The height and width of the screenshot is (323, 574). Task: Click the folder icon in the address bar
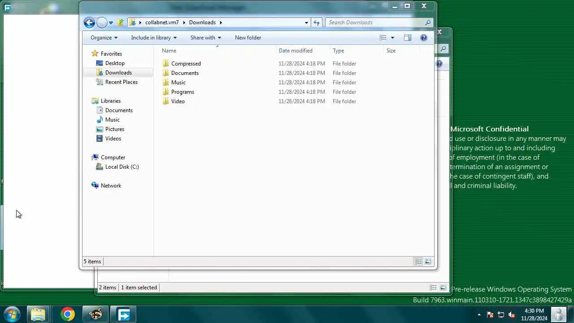click(132, 22)
